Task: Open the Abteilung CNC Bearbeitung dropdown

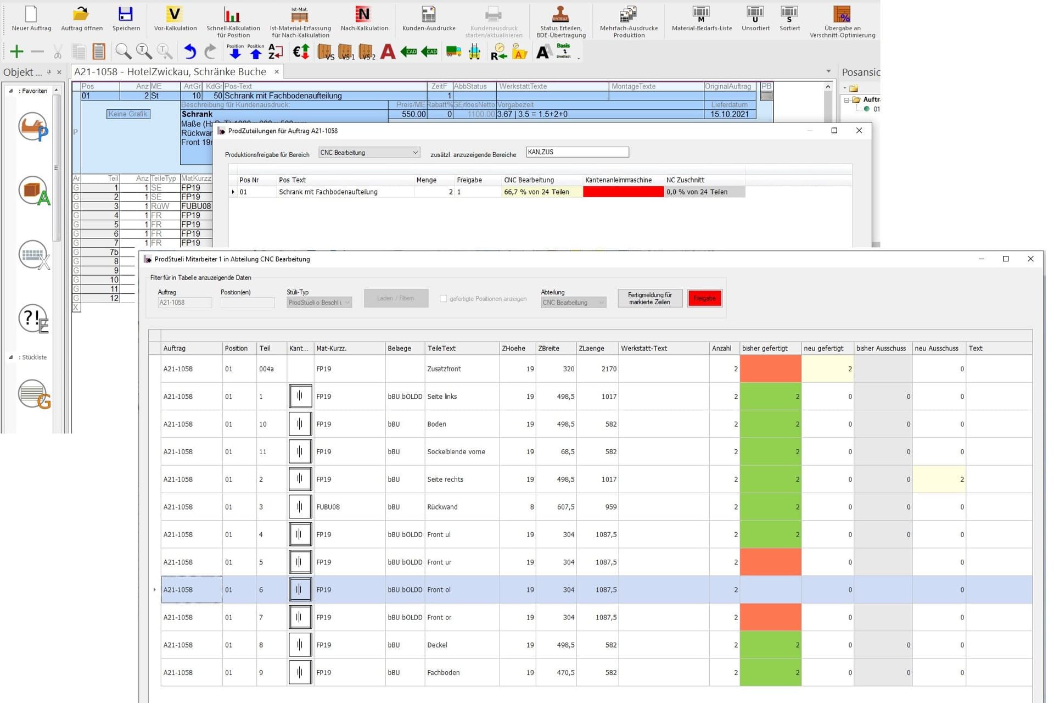Action: [x=601, y=303]
